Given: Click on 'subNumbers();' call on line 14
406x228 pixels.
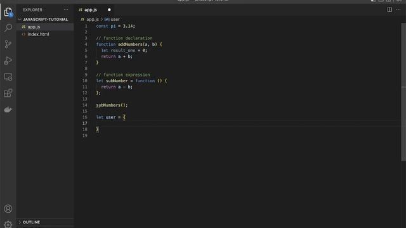Looking at the screenshot, I should pos(112,105).
